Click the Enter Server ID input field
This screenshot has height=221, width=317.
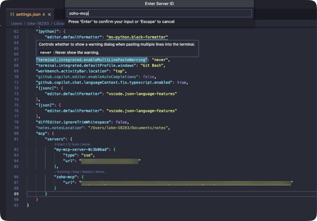click(x=159, y=13)
